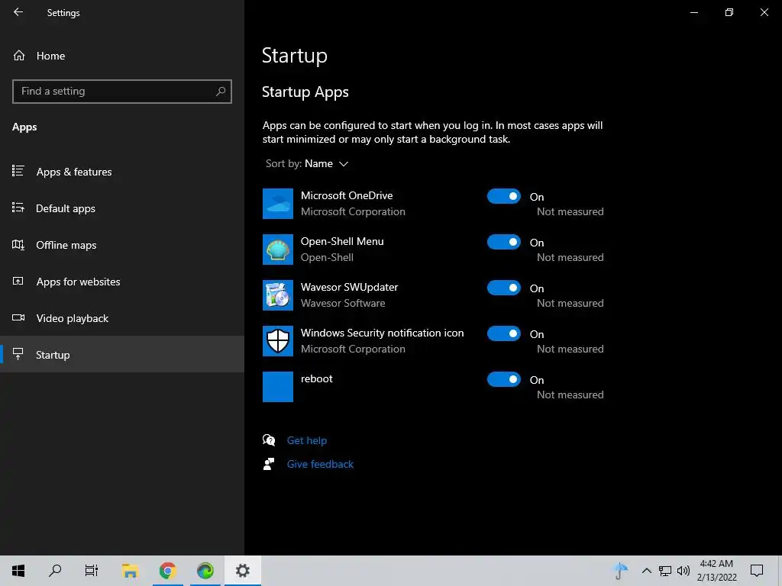Select Apps for websites

(122, 282)
